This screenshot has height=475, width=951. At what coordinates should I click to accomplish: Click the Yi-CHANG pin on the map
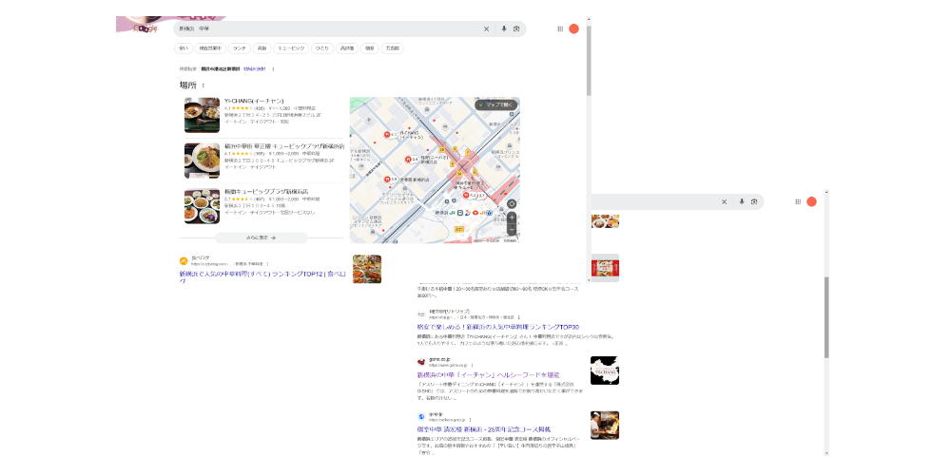pos(389,135)
